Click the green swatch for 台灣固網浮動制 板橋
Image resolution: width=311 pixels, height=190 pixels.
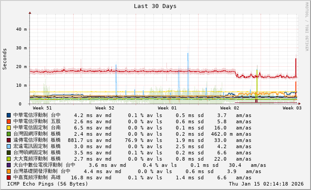pos(8,134)
